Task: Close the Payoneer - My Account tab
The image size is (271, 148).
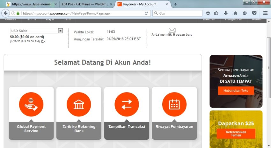Action: pyautogui.click(x=167, y=4)
